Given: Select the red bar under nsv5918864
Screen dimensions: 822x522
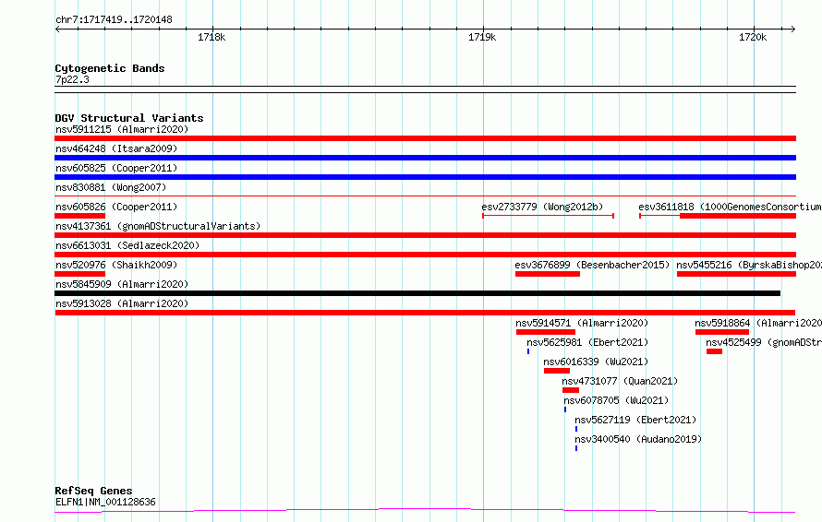Looking at the screenshot, I should tap(722, 332).
